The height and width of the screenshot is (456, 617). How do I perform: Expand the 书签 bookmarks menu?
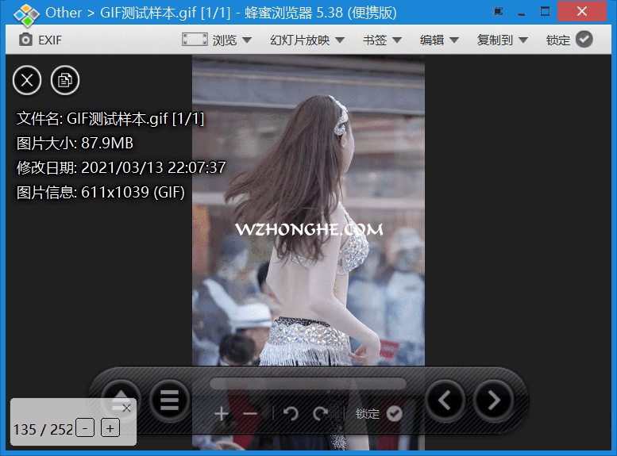point(382,40)
